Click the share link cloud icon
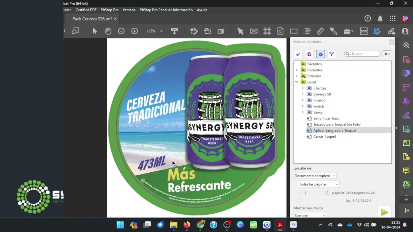 tap(391, 31)
